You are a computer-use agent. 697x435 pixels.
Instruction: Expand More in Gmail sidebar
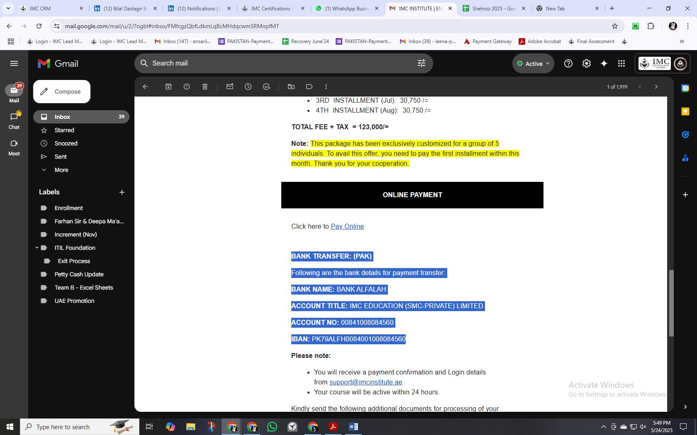tap(61, 170)
